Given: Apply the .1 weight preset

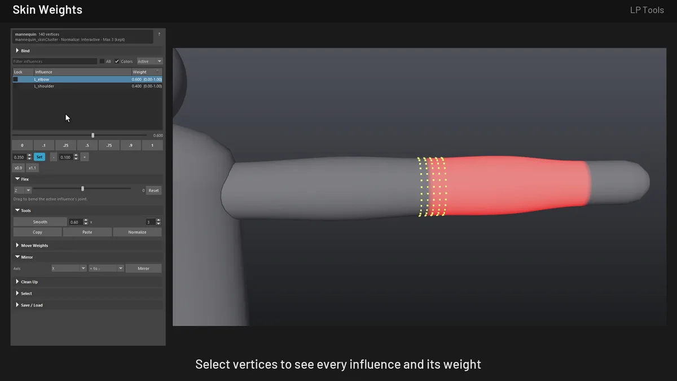Looking at the screenshot, I should [x=44, y=146].
